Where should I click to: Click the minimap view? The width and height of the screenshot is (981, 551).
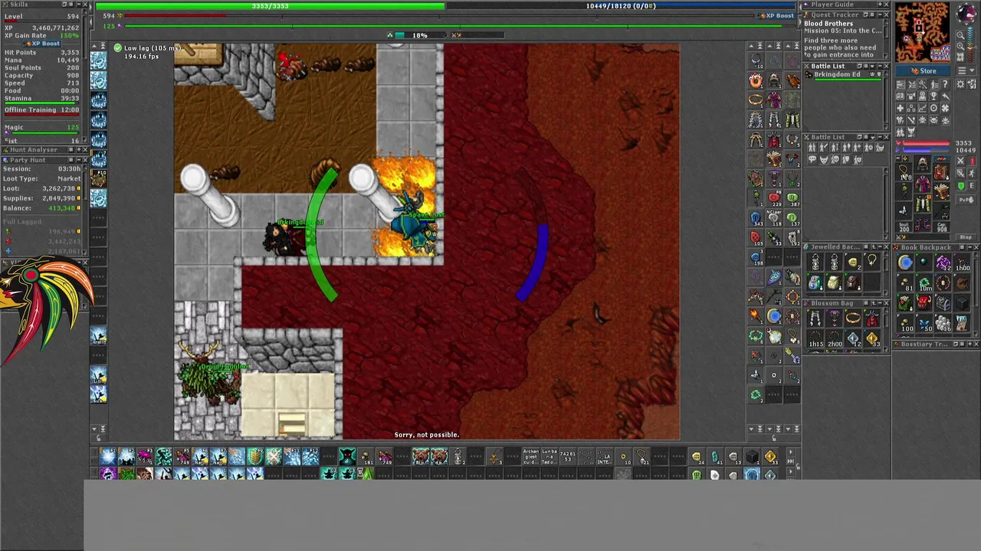coord(923,32)
